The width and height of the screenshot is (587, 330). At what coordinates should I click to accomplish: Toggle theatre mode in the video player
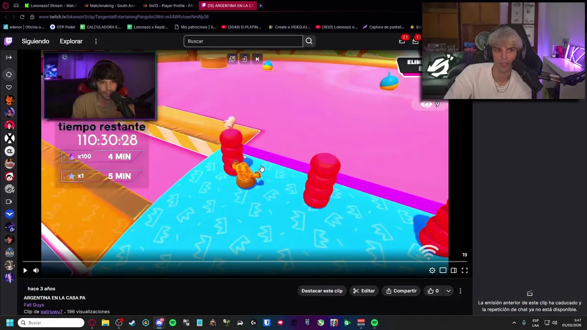(x=443, y=270)
